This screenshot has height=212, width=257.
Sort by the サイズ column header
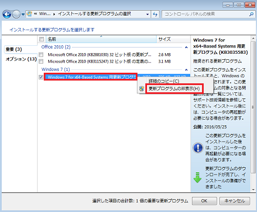[x=173, y=39]
